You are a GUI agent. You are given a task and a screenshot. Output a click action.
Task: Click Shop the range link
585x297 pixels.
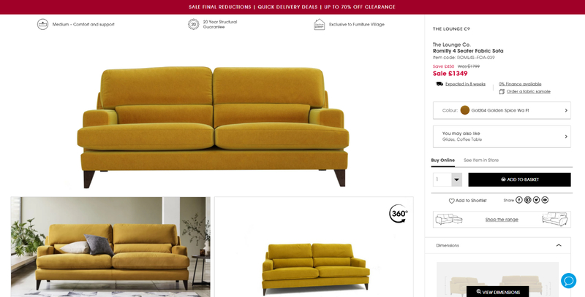click(x=502, y=220)
